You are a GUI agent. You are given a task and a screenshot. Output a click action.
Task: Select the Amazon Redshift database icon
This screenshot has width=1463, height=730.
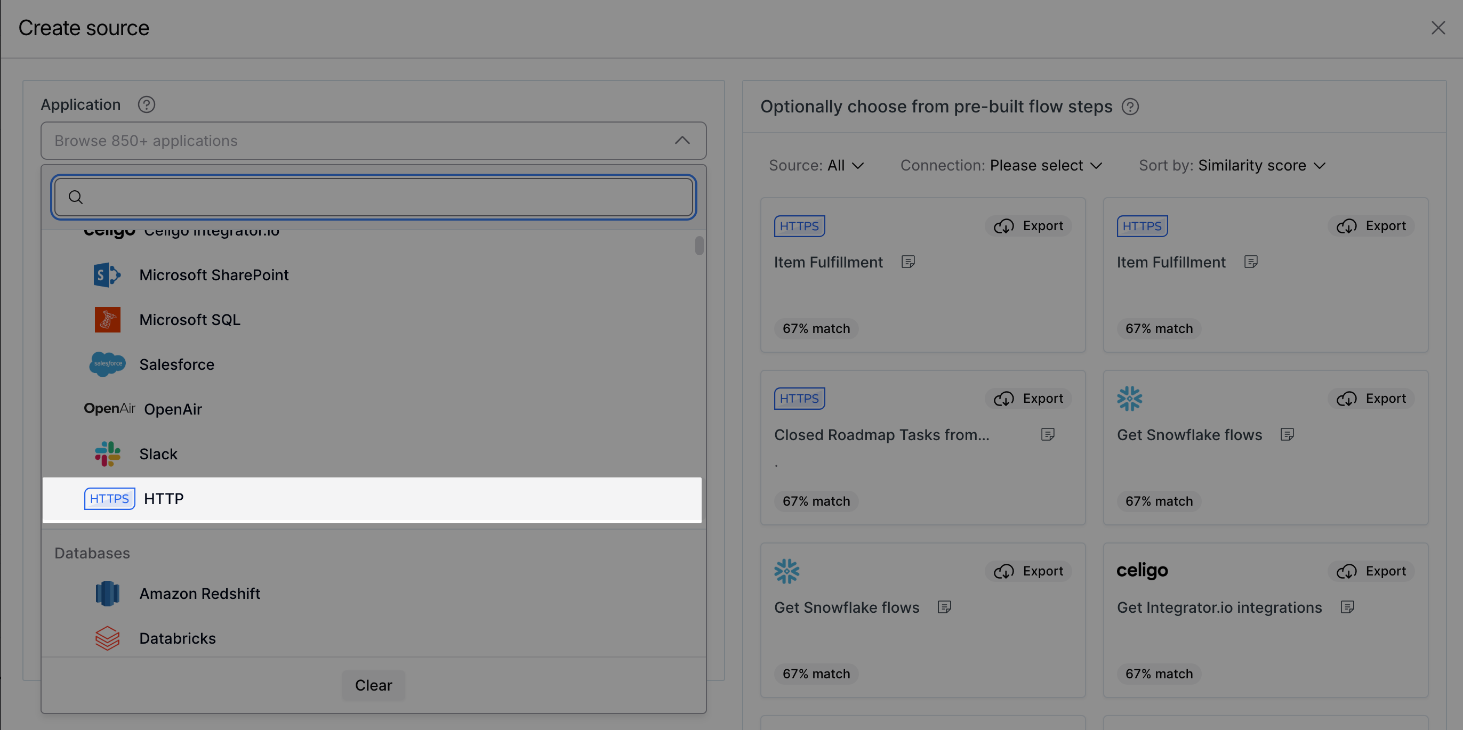108,593
